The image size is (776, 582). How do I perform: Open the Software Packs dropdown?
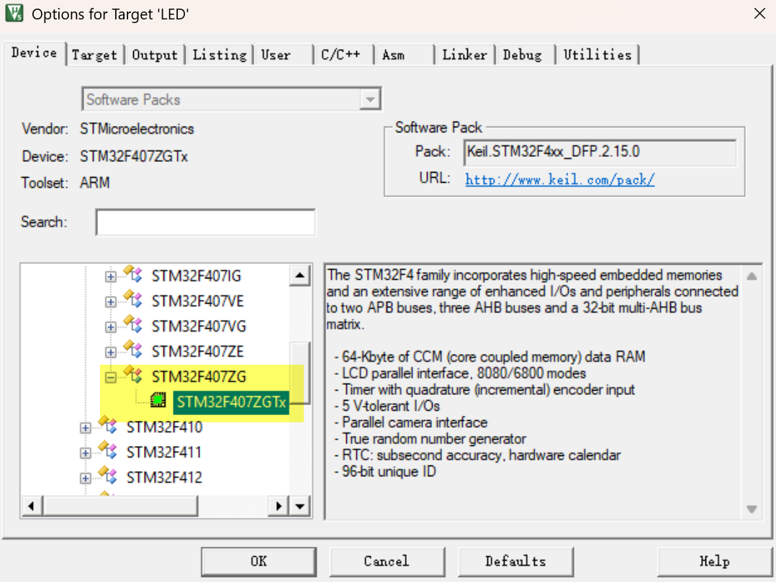tap(370, 99)
